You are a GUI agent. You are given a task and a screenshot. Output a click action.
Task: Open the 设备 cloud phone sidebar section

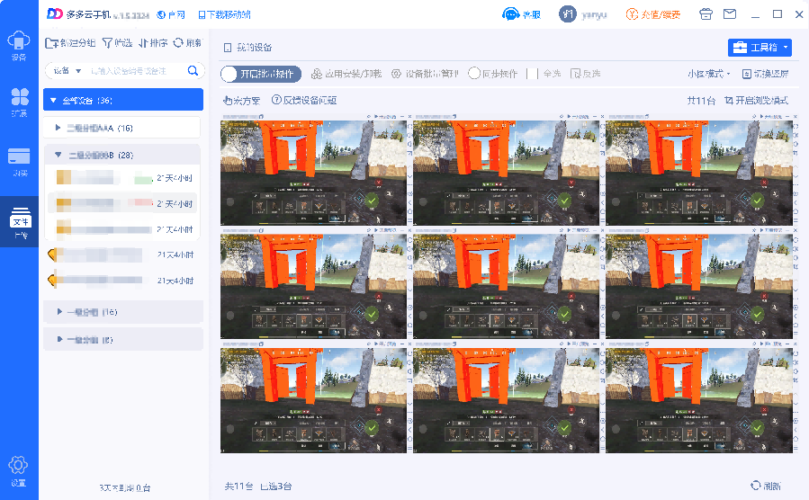[x=19, y=45]
